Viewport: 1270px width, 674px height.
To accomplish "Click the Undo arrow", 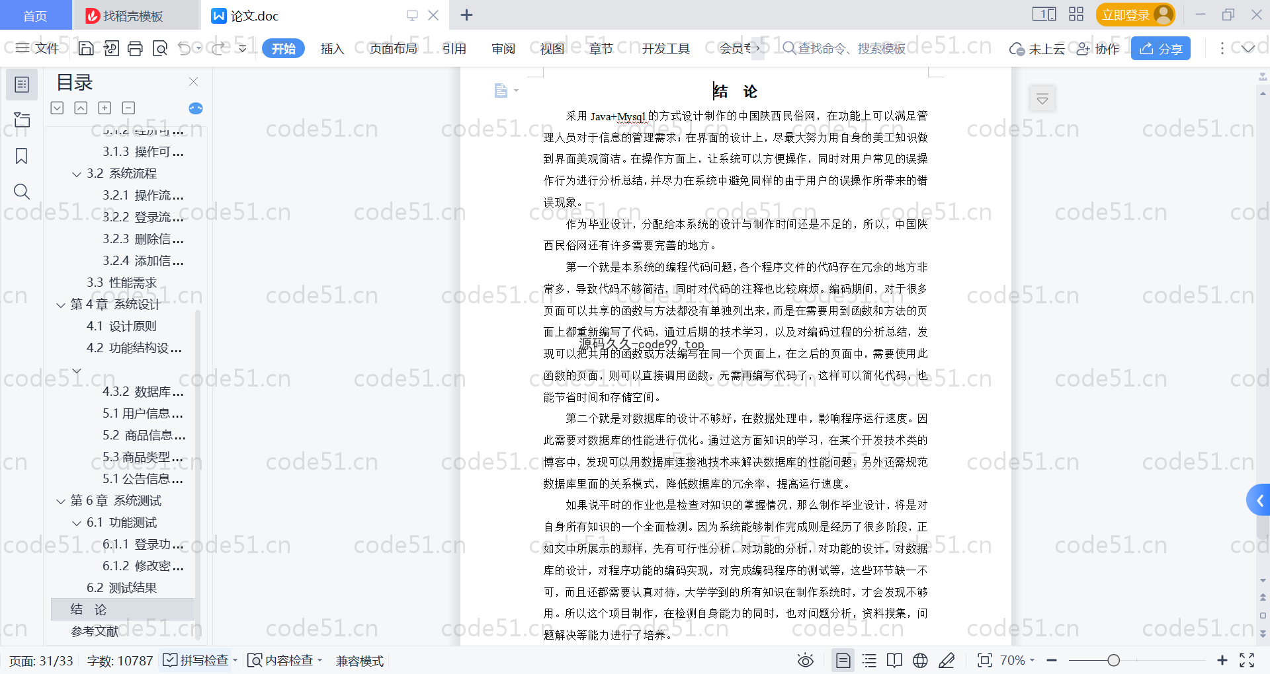I will pos(185,48).
